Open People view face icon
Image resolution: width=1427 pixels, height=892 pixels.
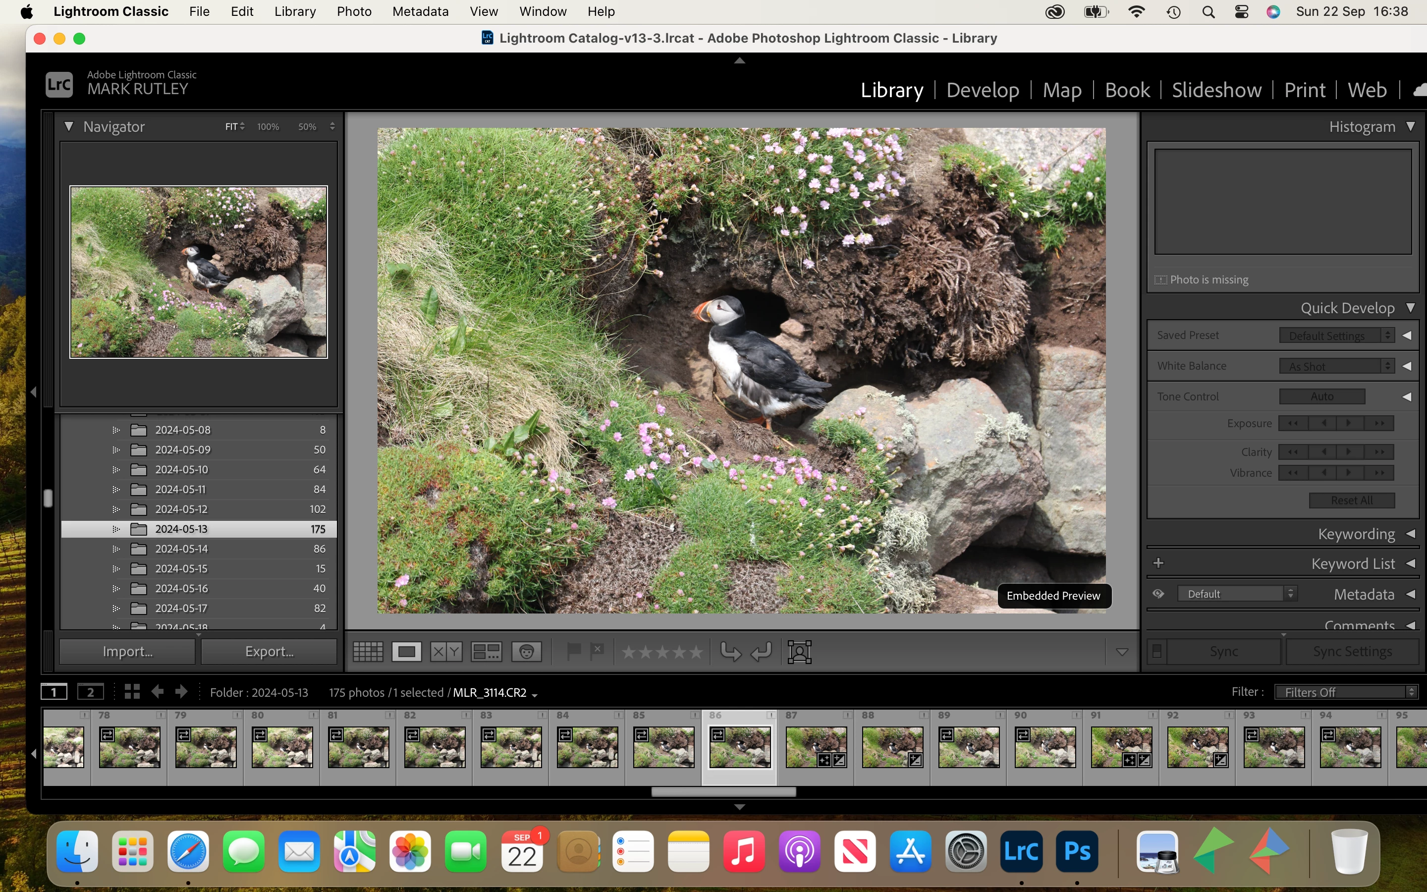527,651
